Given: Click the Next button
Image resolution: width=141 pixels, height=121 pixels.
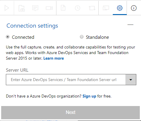Looking at the screenshot, I should [70, 112].
